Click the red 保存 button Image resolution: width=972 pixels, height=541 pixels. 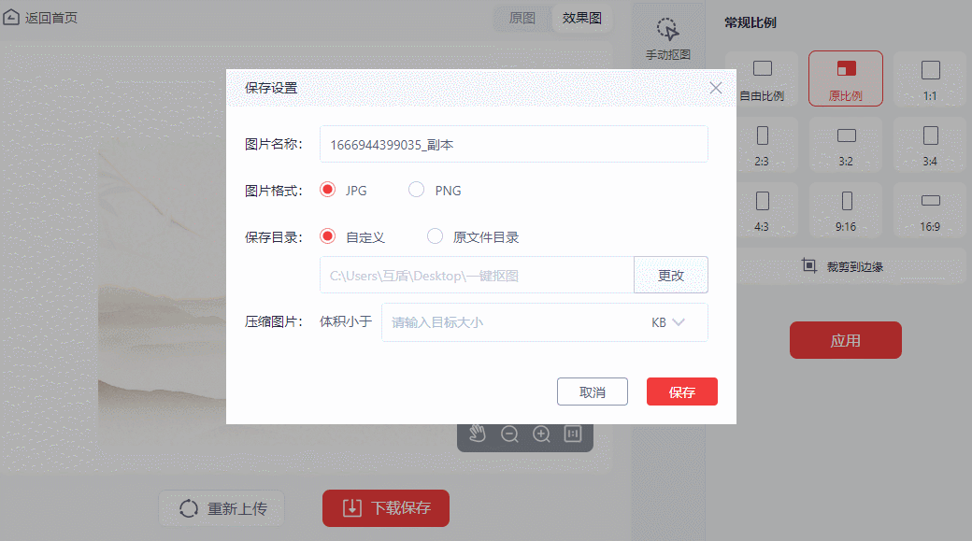(681, 392)
